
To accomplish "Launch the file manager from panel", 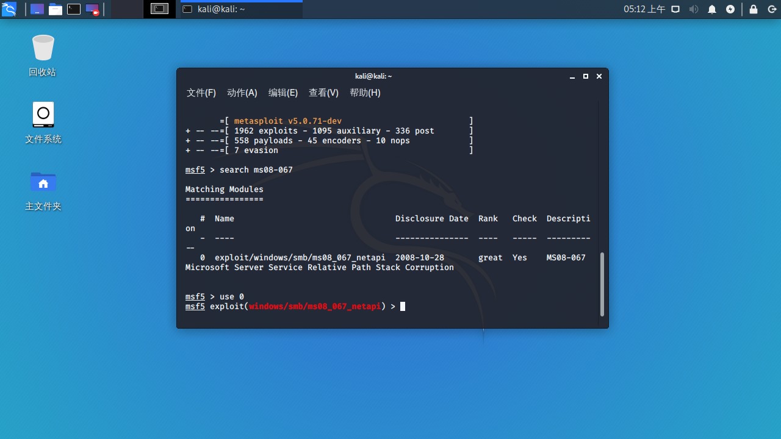I will 56,9.
